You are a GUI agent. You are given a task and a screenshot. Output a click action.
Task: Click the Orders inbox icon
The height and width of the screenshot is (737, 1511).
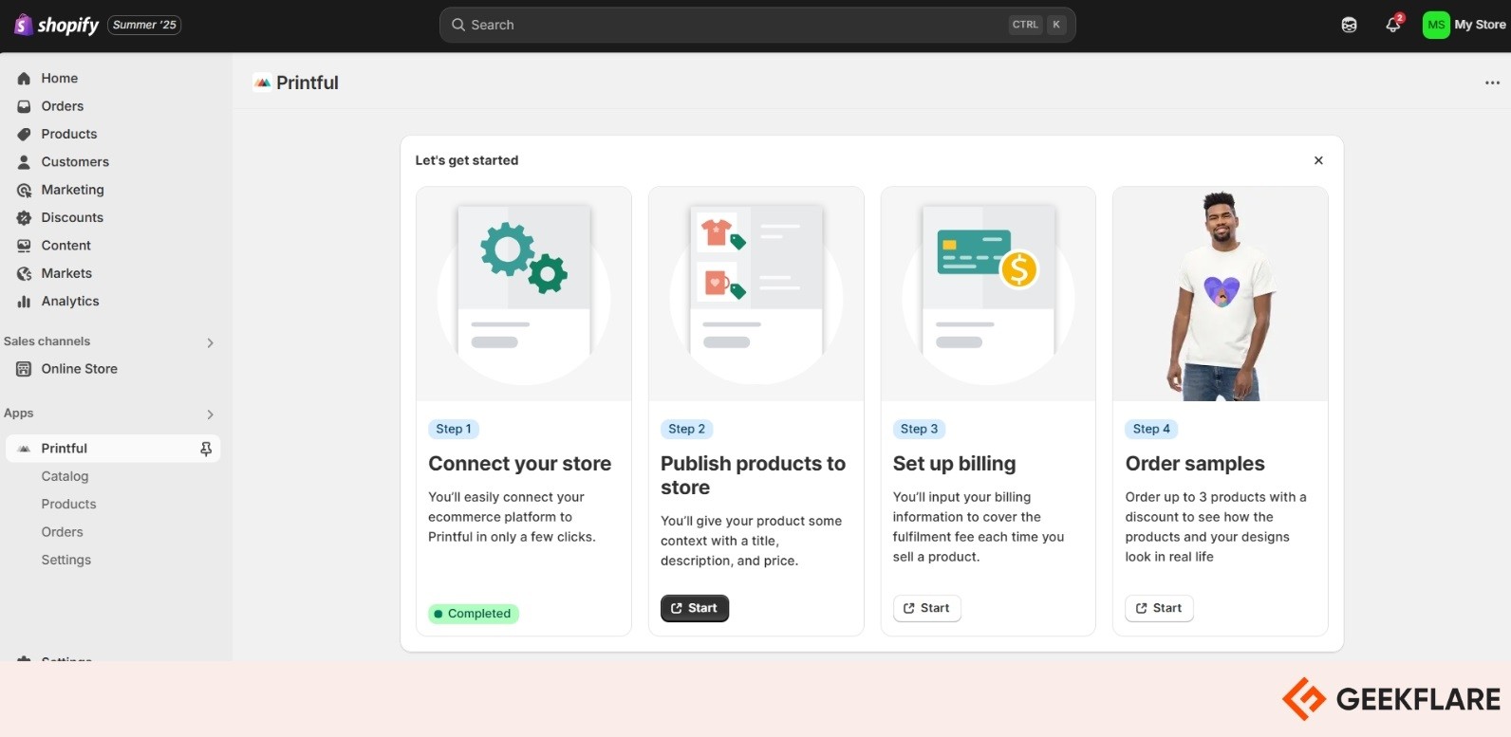24,106
